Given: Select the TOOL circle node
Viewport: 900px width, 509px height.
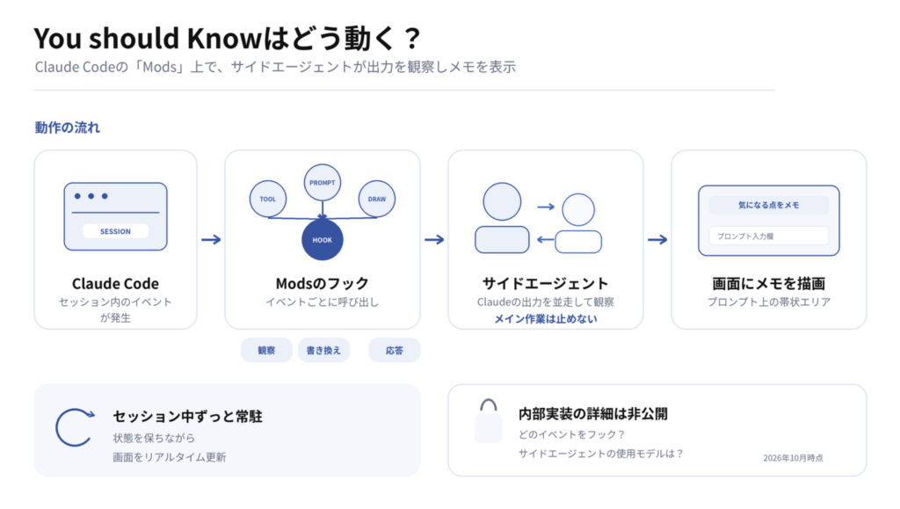Looking at the screenshot, I should (x=267, y=200).
